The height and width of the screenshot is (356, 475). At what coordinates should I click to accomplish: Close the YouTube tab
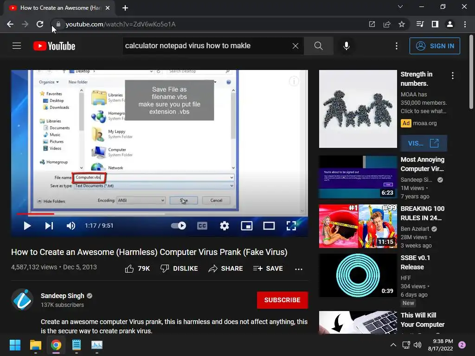point(108,8)
